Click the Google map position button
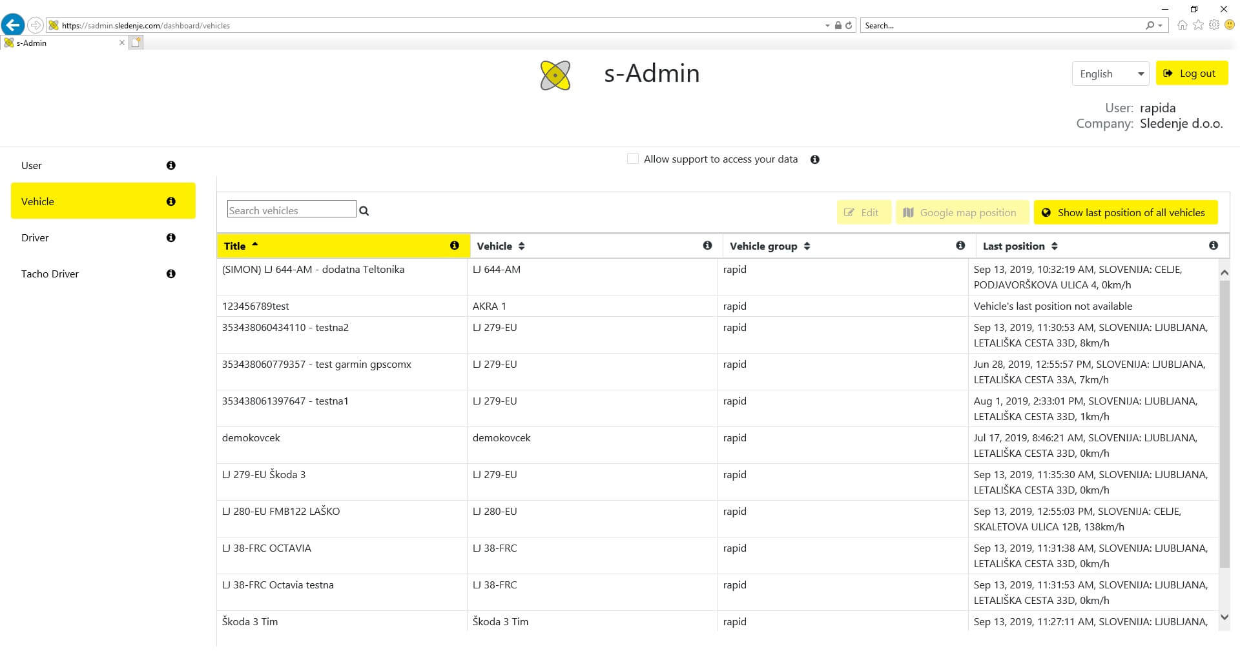The width and height of the screenshot is (1240, 671). [x=962, y=212]
